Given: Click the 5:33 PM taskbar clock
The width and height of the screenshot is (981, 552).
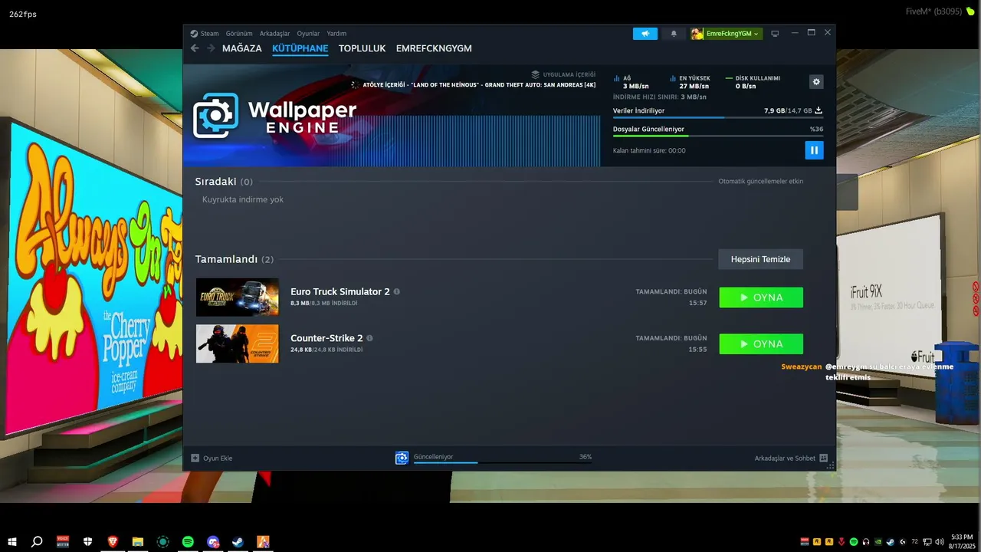Looking at the screenshot, I should pos(962,541).
